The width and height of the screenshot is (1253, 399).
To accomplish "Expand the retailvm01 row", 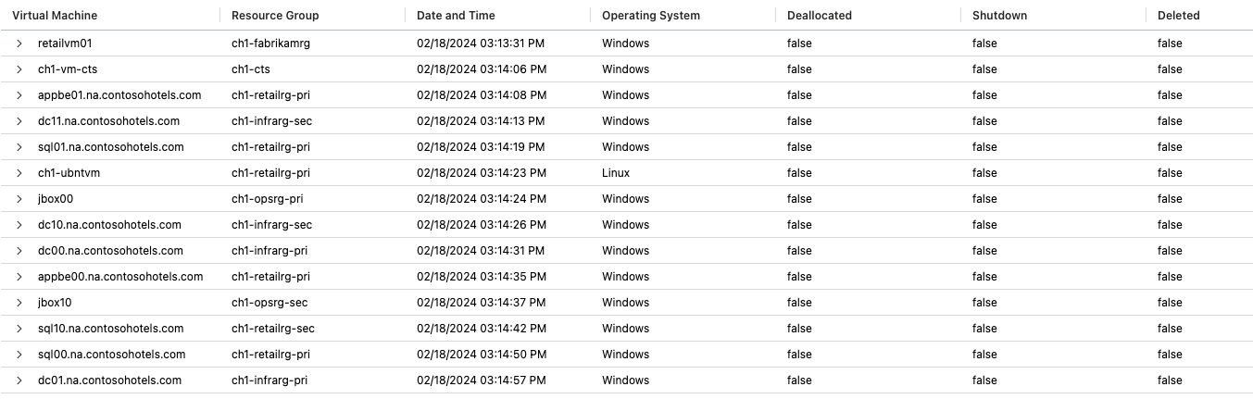I will pyautogui.click(x=19, y=44).
